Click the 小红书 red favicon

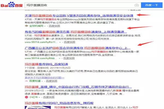pyautogui.click(x=27, y=97)
